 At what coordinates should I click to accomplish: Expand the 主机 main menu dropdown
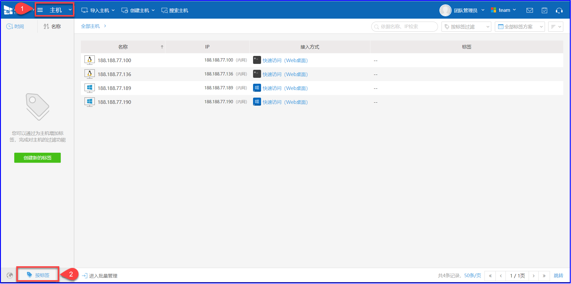pyautogui.click(x=55, y=10)
